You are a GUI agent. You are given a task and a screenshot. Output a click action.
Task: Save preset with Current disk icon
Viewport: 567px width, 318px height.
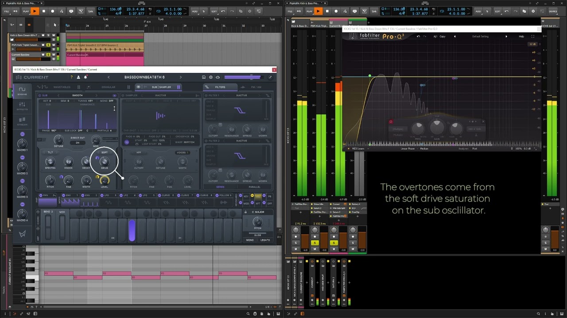[204, 77]
